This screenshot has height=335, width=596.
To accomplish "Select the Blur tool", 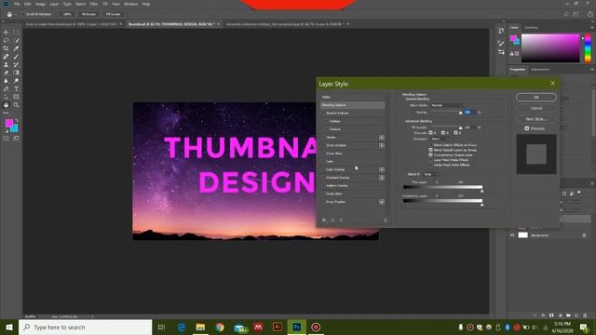I will pyautogui.click(x=6, y=81).
